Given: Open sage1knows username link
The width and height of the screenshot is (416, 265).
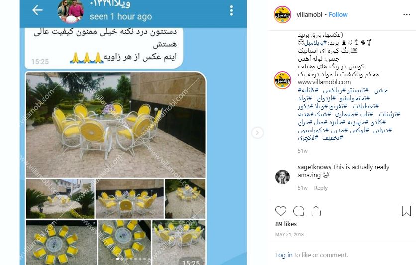Looking at the screenshot, I should pyautogui.click(x=314, y=167).
